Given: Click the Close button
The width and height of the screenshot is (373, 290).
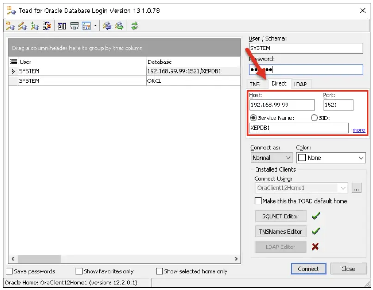Looking at the screenshot, I should [348, 269].
